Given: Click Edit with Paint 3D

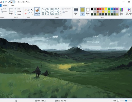Looking at the screenshot, I should click(129, 12).
